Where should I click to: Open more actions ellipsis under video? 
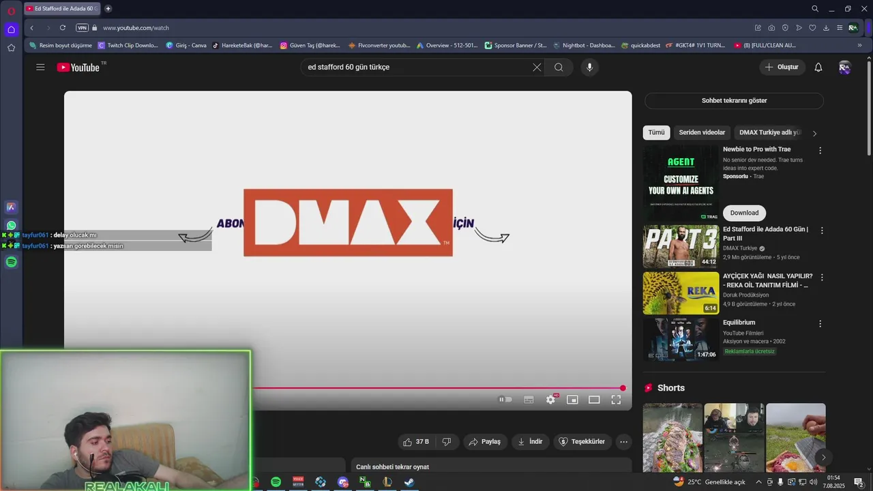point(623,442)
